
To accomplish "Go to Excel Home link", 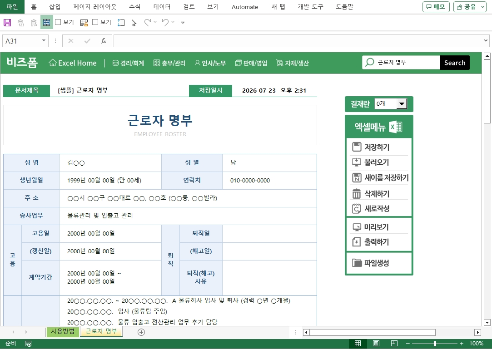I will pos(73,63).
